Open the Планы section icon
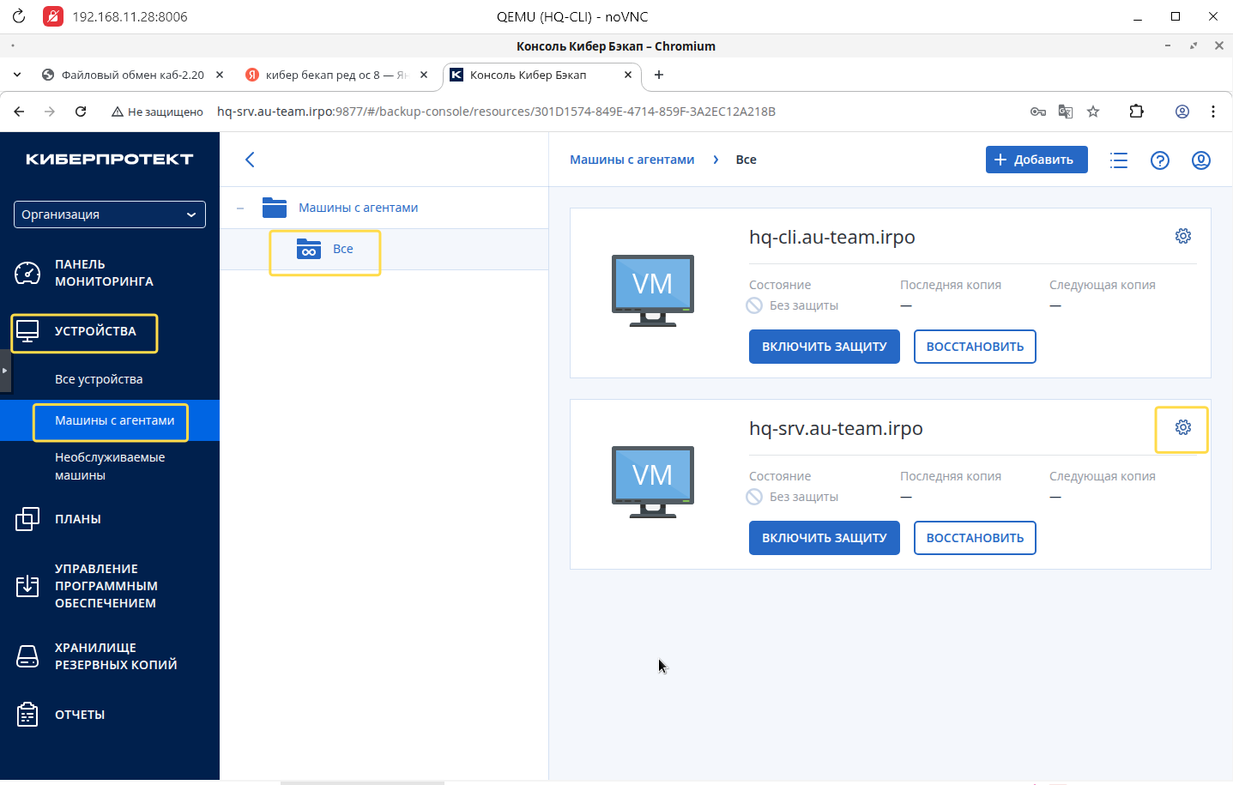Image resolution: width=1233 pixels, height=785 pixels. click(x=27, y=519)
